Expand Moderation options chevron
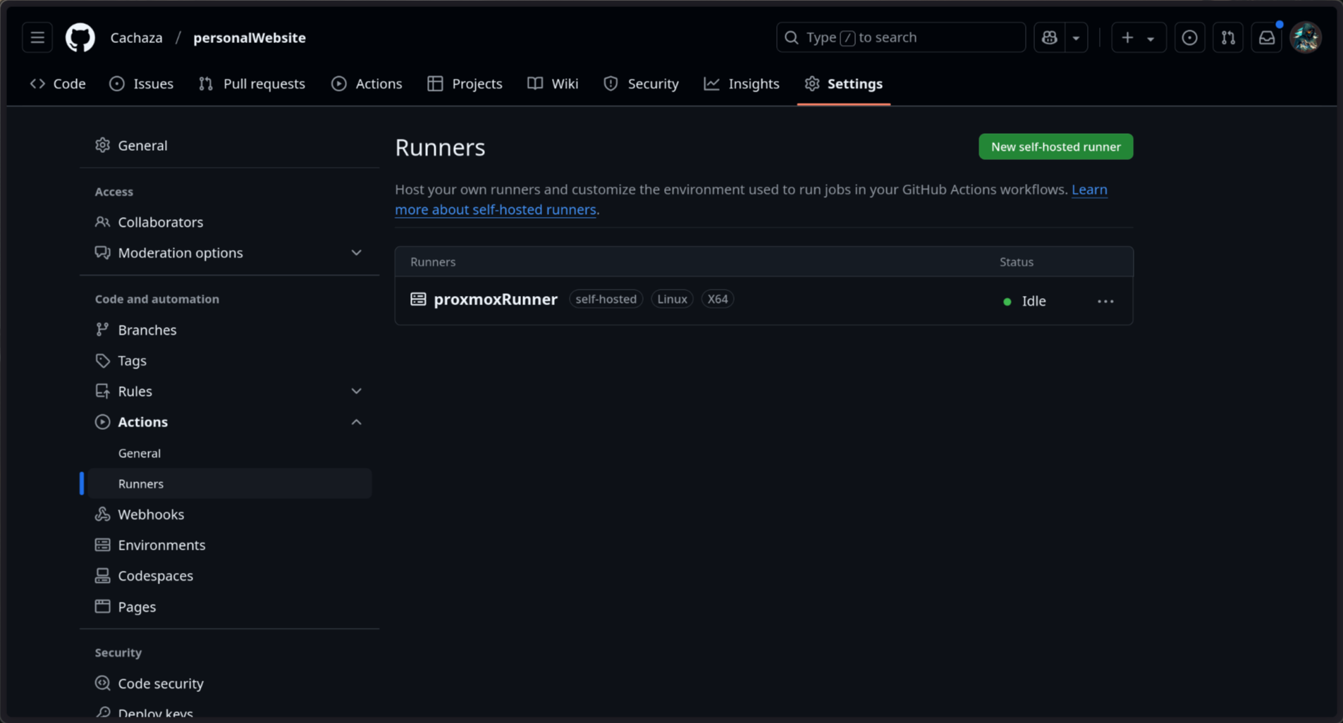The width and height of the screenshot is (1343, 723). (356, 252)
